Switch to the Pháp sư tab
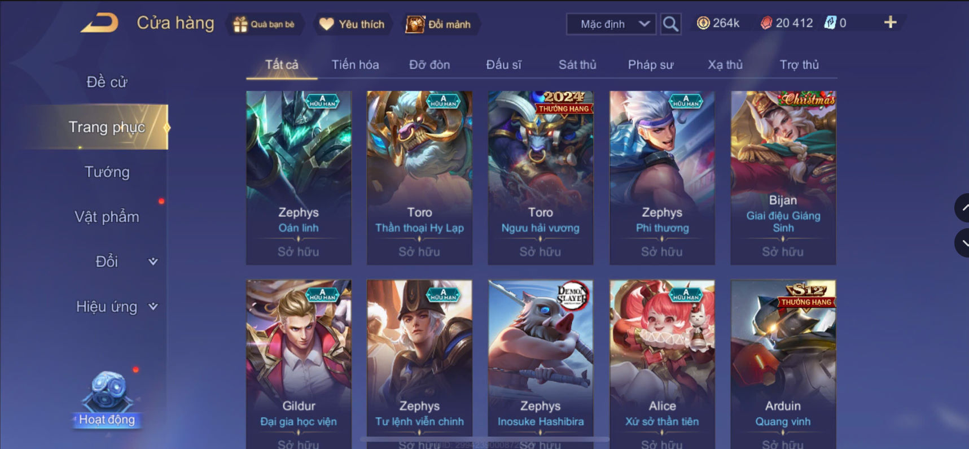The image size is (969, 449). pos(651,65)
